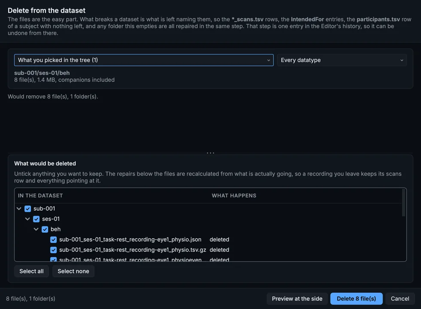Click the three-dot pane splitter handle
This screenshot has width=421, height=309.
210,153
